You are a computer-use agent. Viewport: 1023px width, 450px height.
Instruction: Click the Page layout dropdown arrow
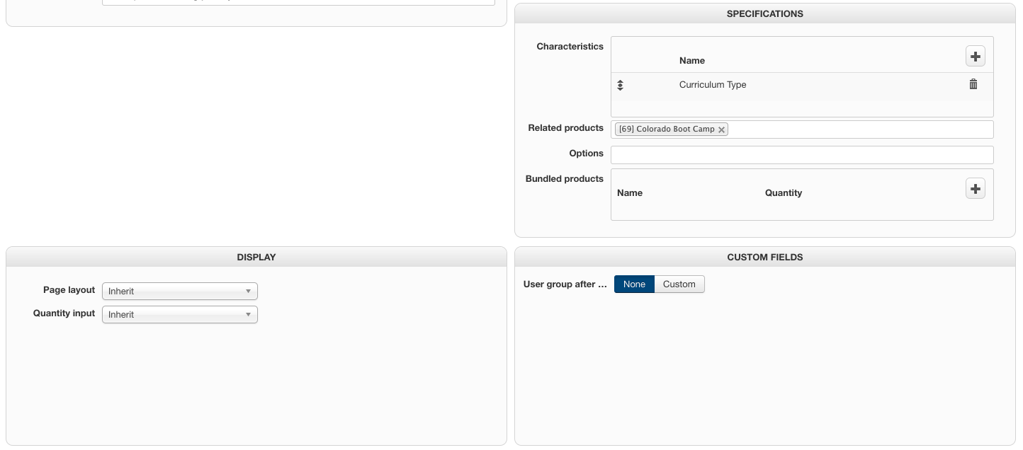(x=248, y=292)
